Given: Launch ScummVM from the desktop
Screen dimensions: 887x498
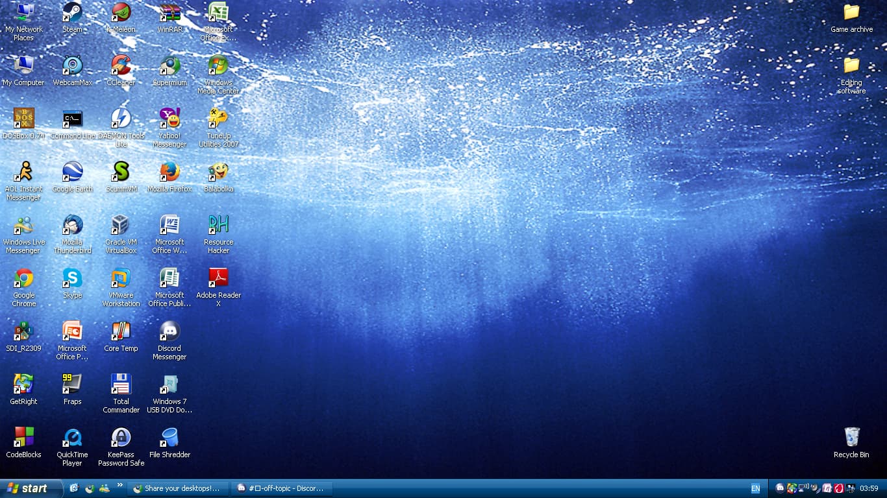Looking at the screenshot, I should click(x=121, y=171).
